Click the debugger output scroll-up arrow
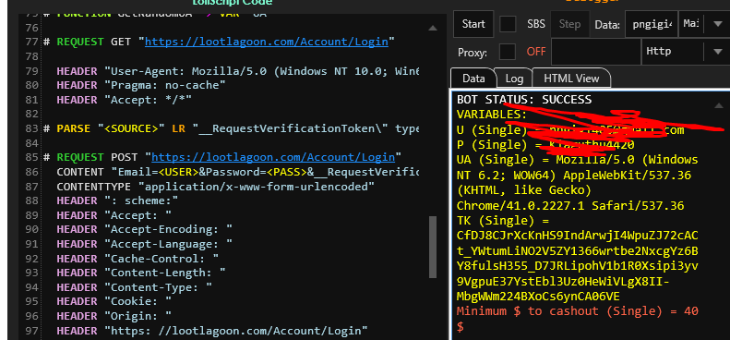The image size is (730, 340). pos(718,105)
